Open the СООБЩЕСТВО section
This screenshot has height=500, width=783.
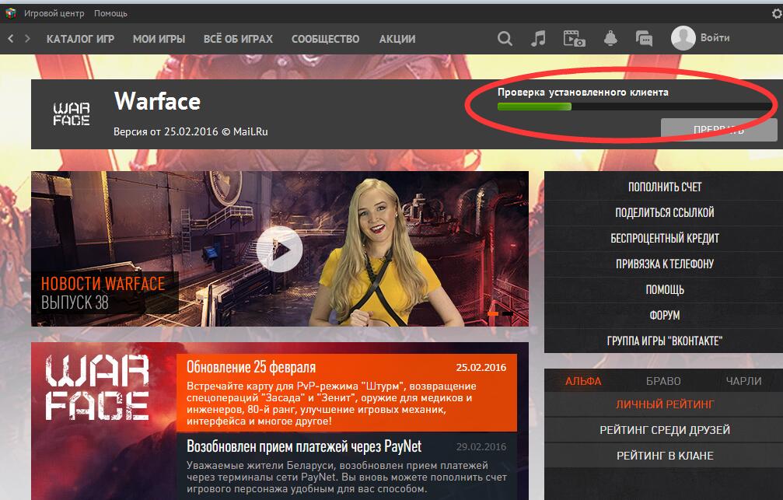coord(326,39)
